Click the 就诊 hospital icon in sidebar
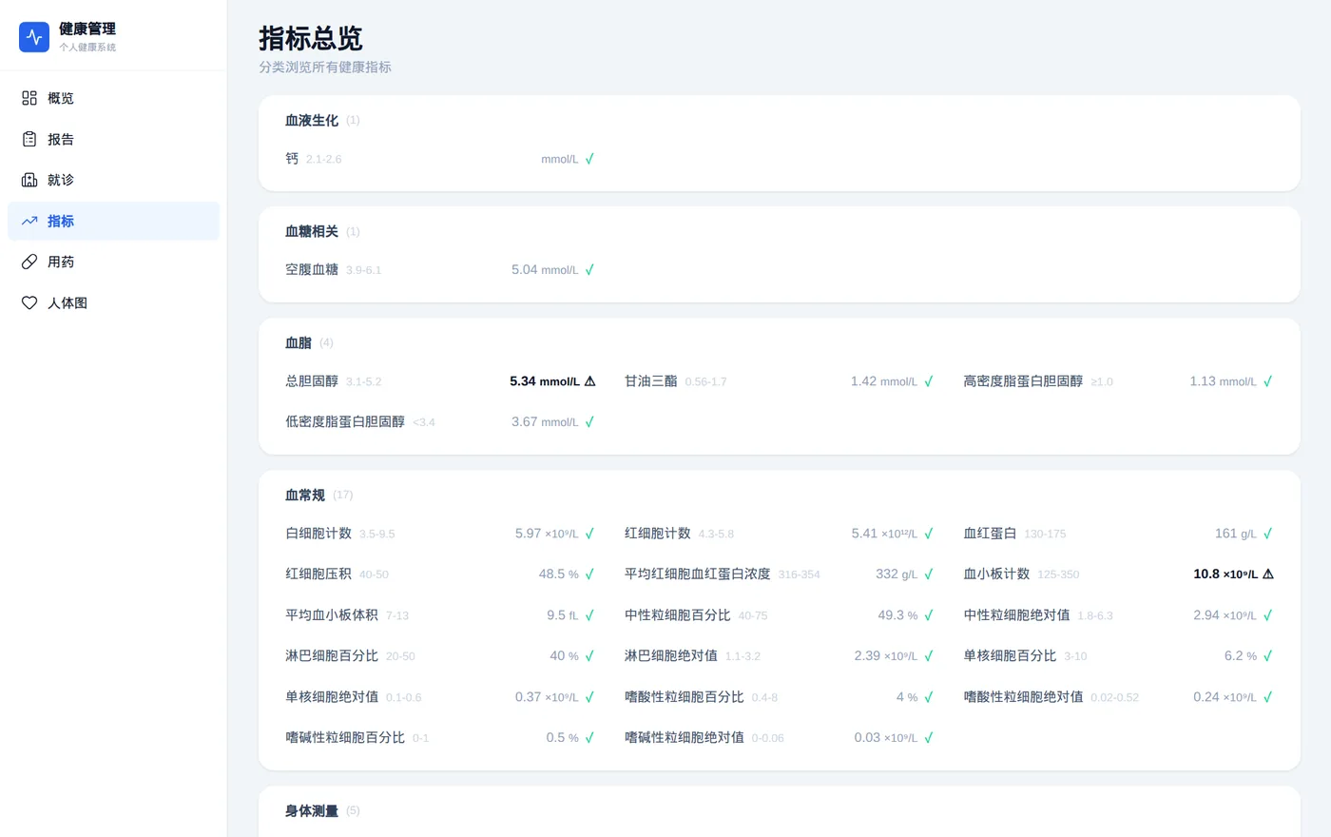The width and height of the screenshot is (1331, 837). coord(29,180)
